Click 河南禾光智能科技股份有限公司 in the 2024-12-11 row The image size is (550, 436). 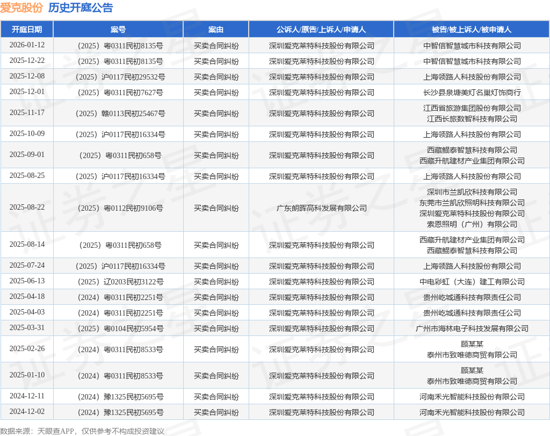472,397
